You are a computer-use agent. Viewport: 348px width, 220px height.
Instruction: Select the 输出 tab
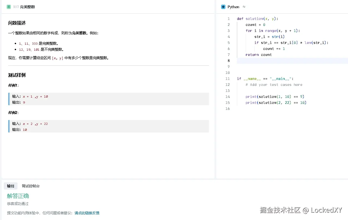(x=10, y=186)
